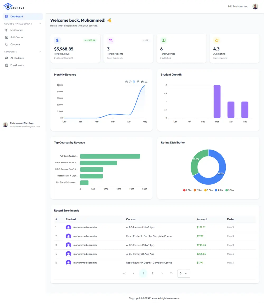Click React Router course in row 2
This screenshot has height=303, width=264.
point(149,236)
